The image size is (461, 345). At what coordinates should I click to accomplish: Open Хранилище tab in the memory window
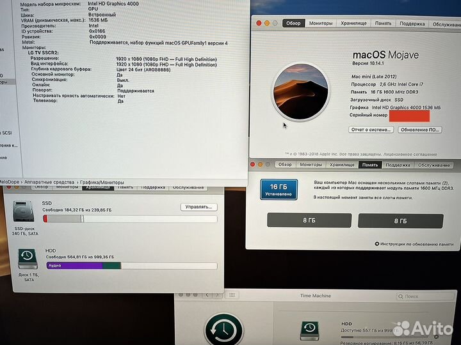click(342, 165)
